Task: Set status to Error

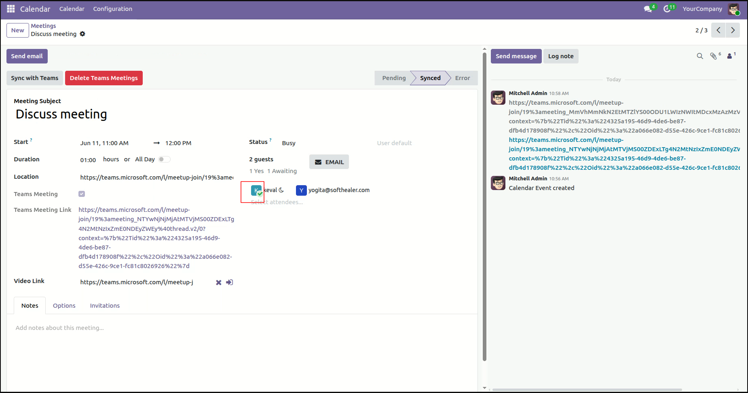Action: click(x=463, y=78)
